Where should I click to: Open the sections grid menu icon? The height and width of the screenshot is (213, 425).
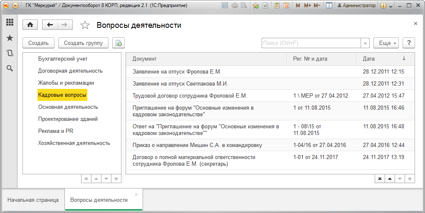tap(10, 22)
